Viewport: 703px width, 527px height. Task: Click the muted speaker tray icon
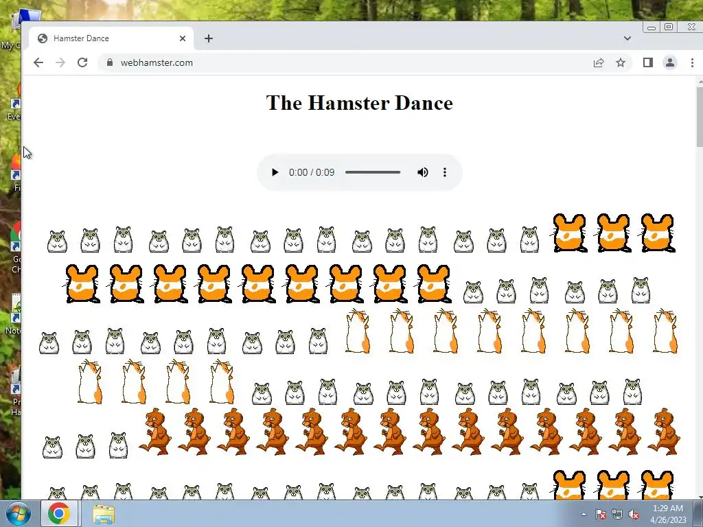pyautogui.click(x=634, y=514)
